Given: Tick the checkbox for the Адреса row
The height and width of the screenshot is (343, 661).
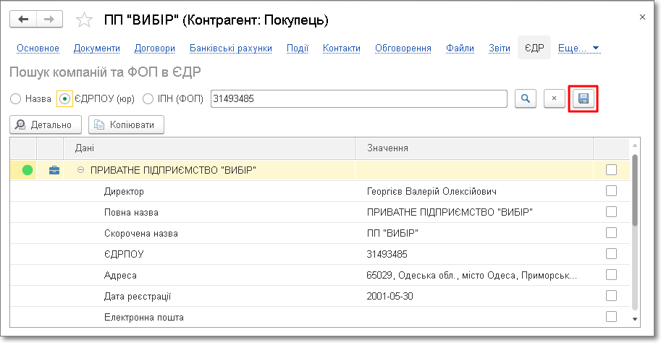Looking at the screenshot, I should (611, 275).
